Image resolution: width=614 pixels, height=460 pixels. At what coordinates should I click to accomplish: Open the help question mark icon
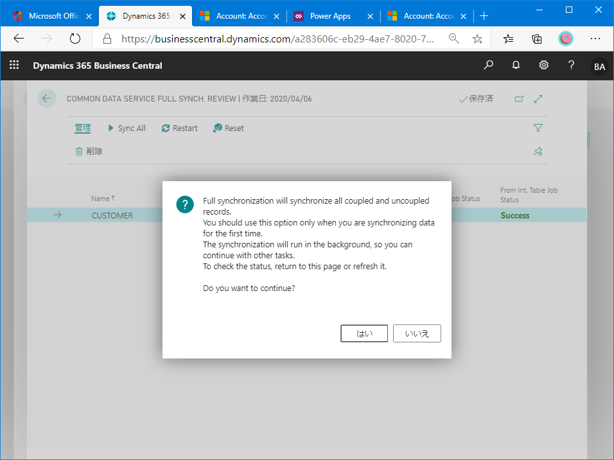[x=572, y=65]
